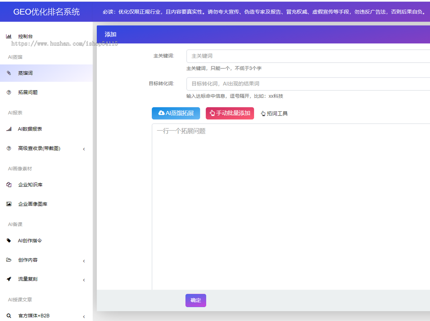Open the 控制台 menu item
The image size is (430, 321).
click(x=46, y=37)
